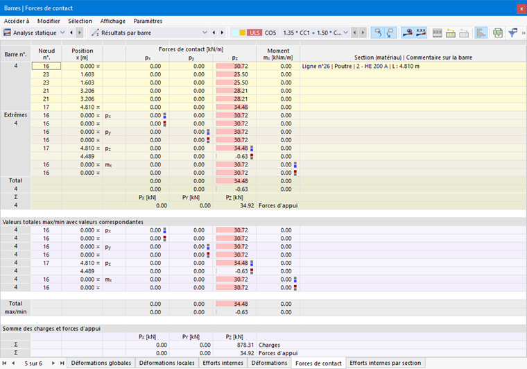
Task: Open the Analyse statique dropdown
Action: click(x=34, y=33)
